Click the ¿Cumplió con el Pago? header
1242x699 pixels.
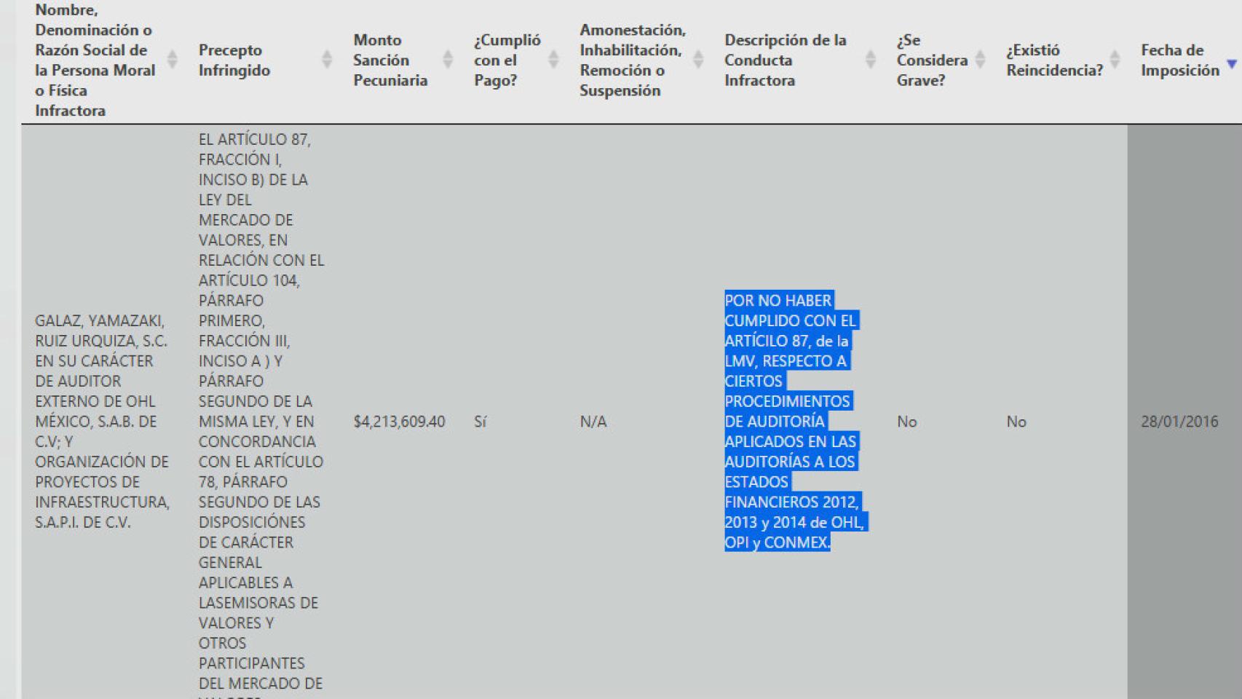pyautogui.click(x=507, y=60)
